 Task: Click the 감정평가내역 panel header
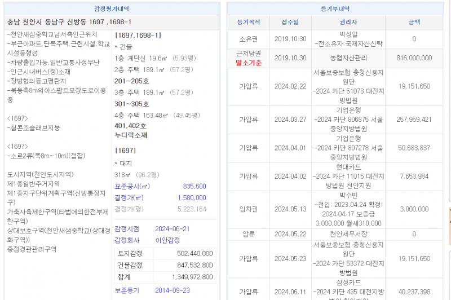pos(111,9)
